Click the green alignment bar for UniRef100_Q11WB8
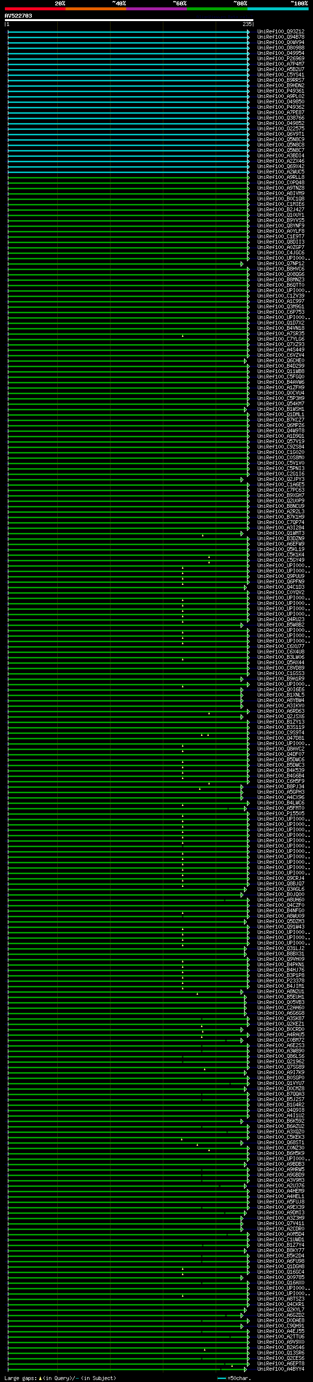This screenshot has height=1382, width=313. pos(129,371)
